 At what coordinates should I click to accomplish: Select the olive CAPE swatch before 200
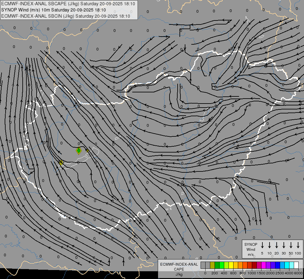[x=212, y=265]
